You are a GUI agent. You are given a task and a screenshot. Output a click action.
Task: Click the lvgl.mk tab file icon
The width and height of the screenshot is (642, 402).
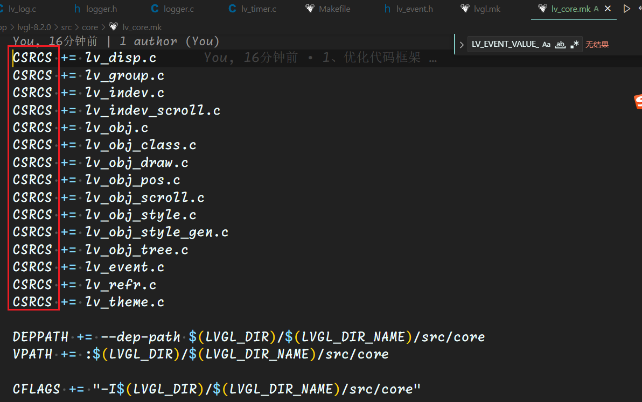465,8
